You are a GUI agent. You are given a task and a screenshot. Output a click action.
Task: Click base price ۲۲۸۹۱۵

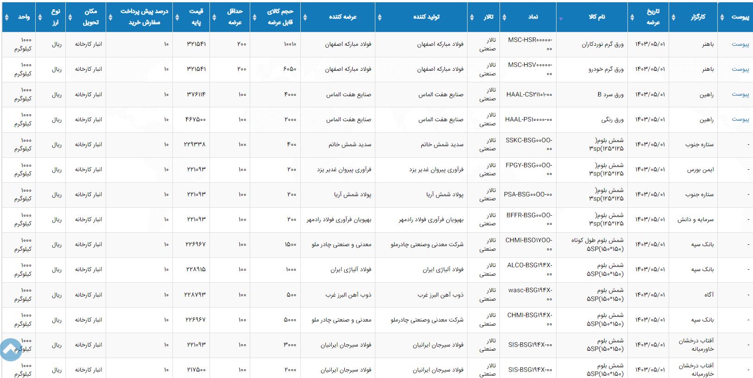point(196,269)
